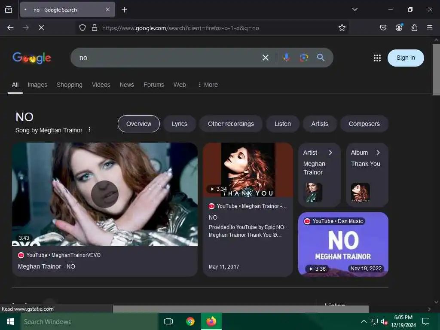Open the extensions puzzle icon
Viewport: 440px width, 330px height.
(x=414, y=27)
